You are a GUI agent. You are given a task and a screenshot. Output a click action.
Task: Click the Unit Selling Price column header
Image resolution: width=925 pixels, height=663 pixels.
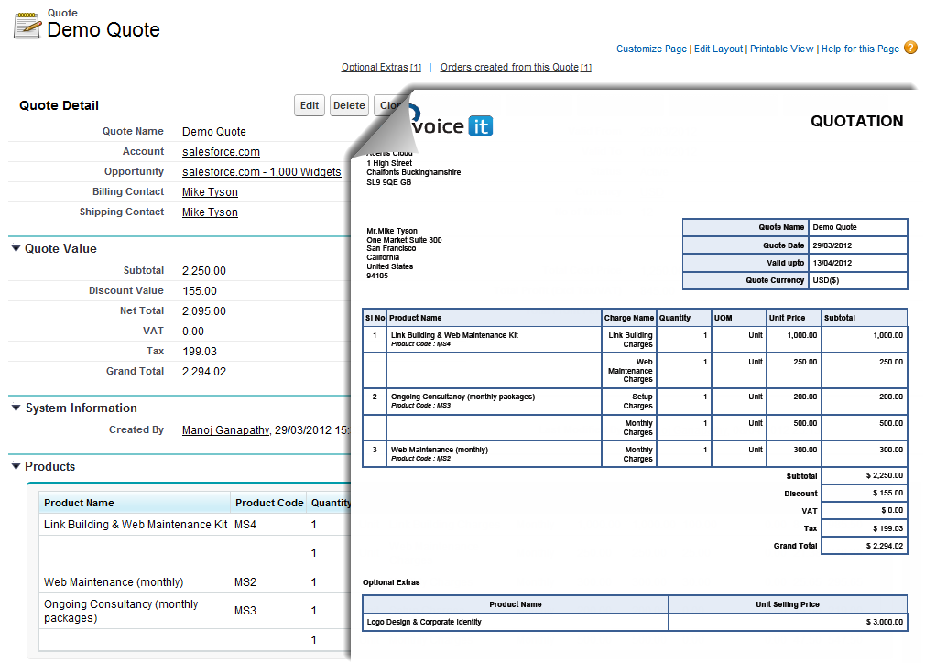coord(788,604)
